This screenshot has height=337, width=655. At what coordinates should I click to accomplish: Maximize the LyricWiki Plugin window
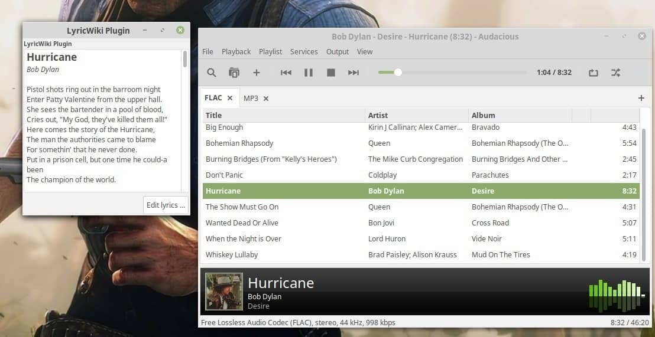tap(162, 31)
